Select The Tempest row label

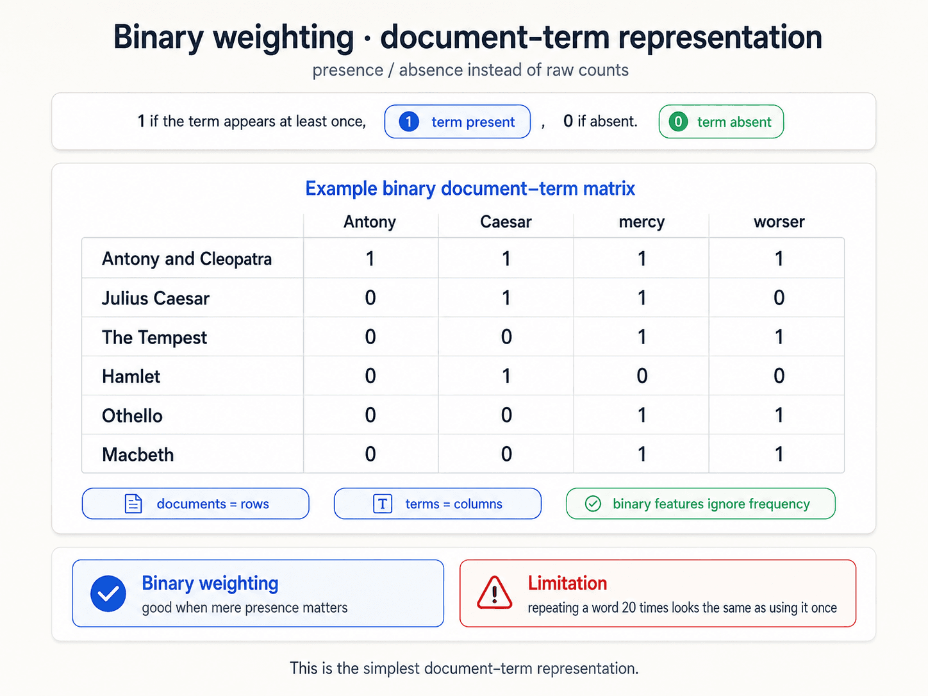tap(154, 338)
